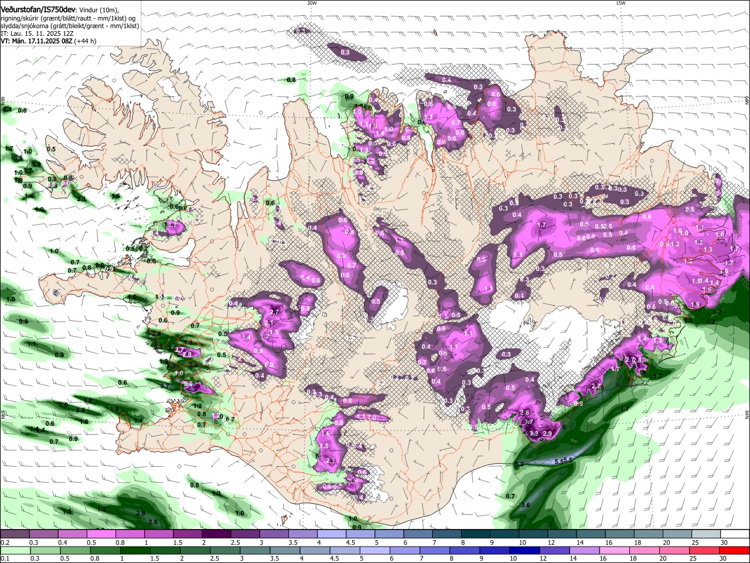This screenshot has height=563, width=750.
Task: Click the palest green 0.1 swatch in lower legend
Action: tap(16, 550)
